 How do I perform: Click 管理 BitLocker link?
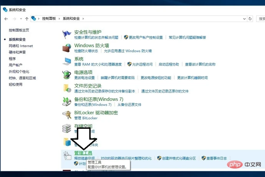coord(86,118)
